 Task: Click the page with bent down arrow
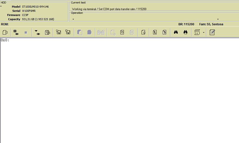(x=164, y=32)
